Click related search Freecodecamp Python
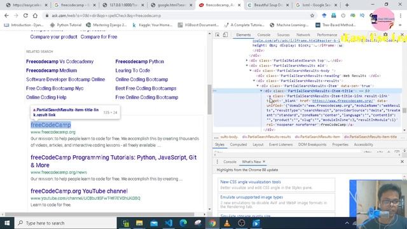The width and height of the screenshot is (407, 229). (x=139, y=62)
